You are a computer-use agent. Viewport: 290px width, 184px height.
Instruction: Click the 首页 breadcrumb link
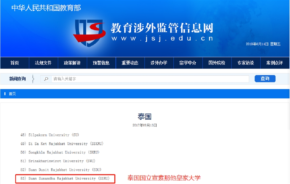(12, 94)
